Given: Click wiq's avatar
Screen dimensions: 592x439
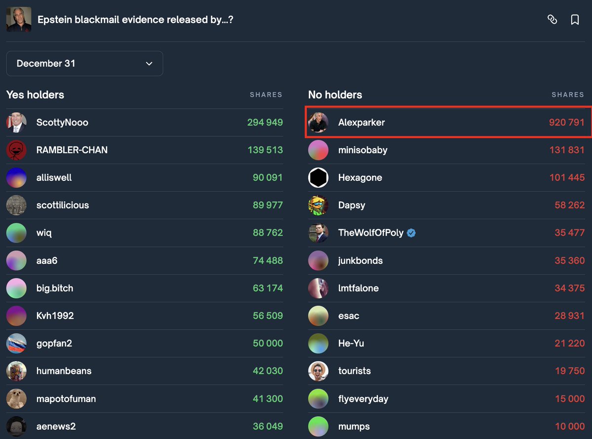Looking at the screenshot, I should [x=16, y=233].
